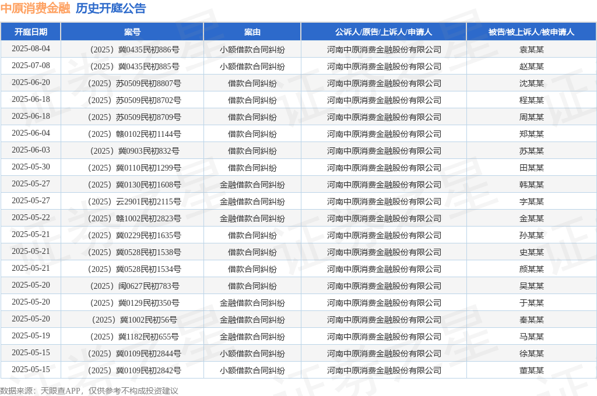597x396 pixels.
Task: Click defendant 颜某某
Action: (x=532, y=269)
